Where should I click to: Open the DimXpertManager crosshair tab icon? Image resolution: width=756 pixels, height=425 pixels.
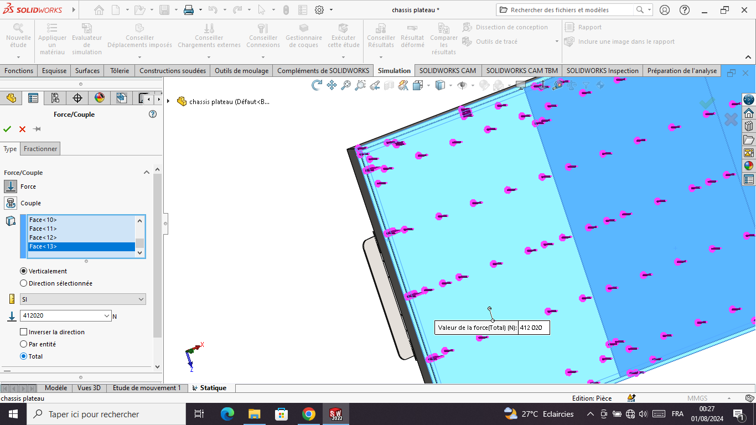pos(77,98)
